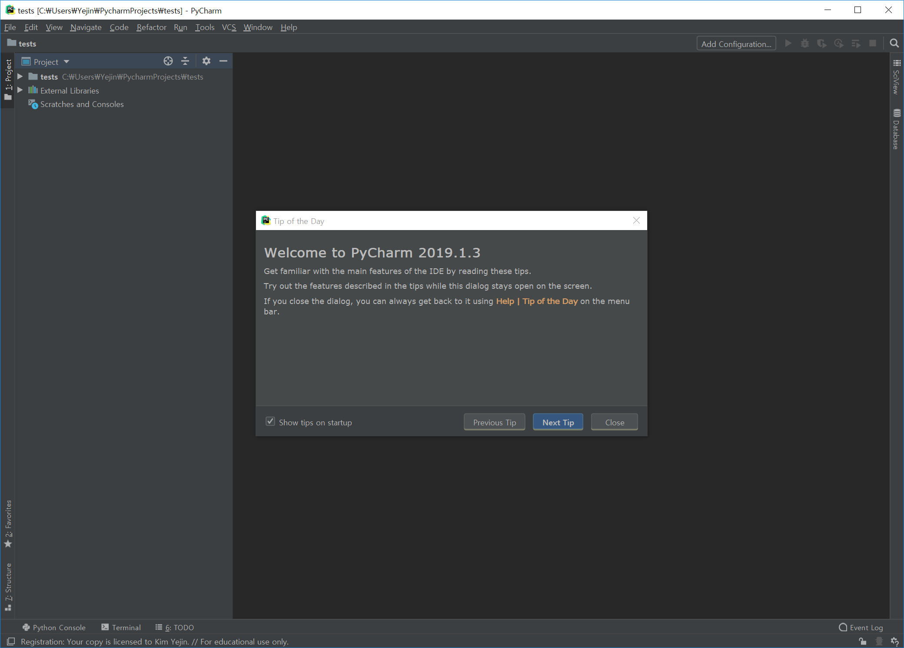Open Project panel settings gear
The width and height of the screenshot is (904, 648).
coord(206,61)
